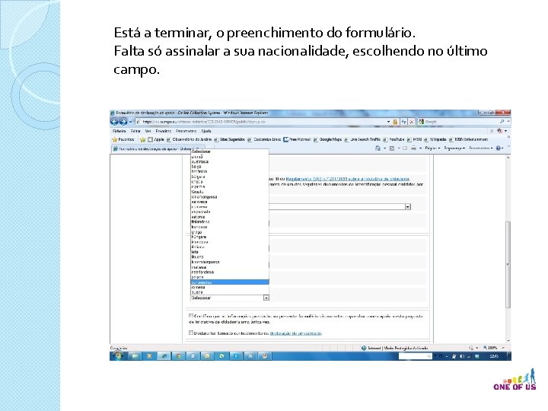Tick the 'Declaro ter tomado conhecimento' checkbox
548x411 pixels.
pos(191,333)
